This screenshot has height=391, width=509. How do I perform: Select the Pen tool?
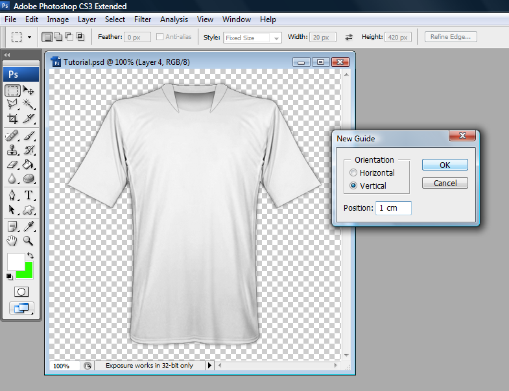(x=12, y=195)
